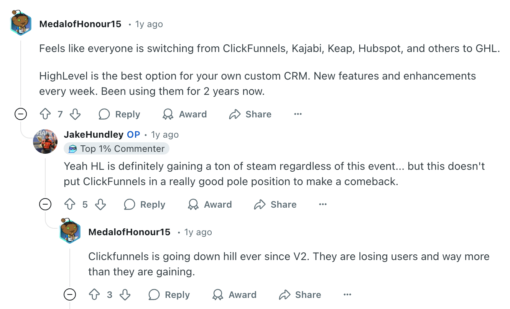510x309 pixels.
Task: Collapse the last MedalofHonour15 reply thread
Action: coord(70,295)
